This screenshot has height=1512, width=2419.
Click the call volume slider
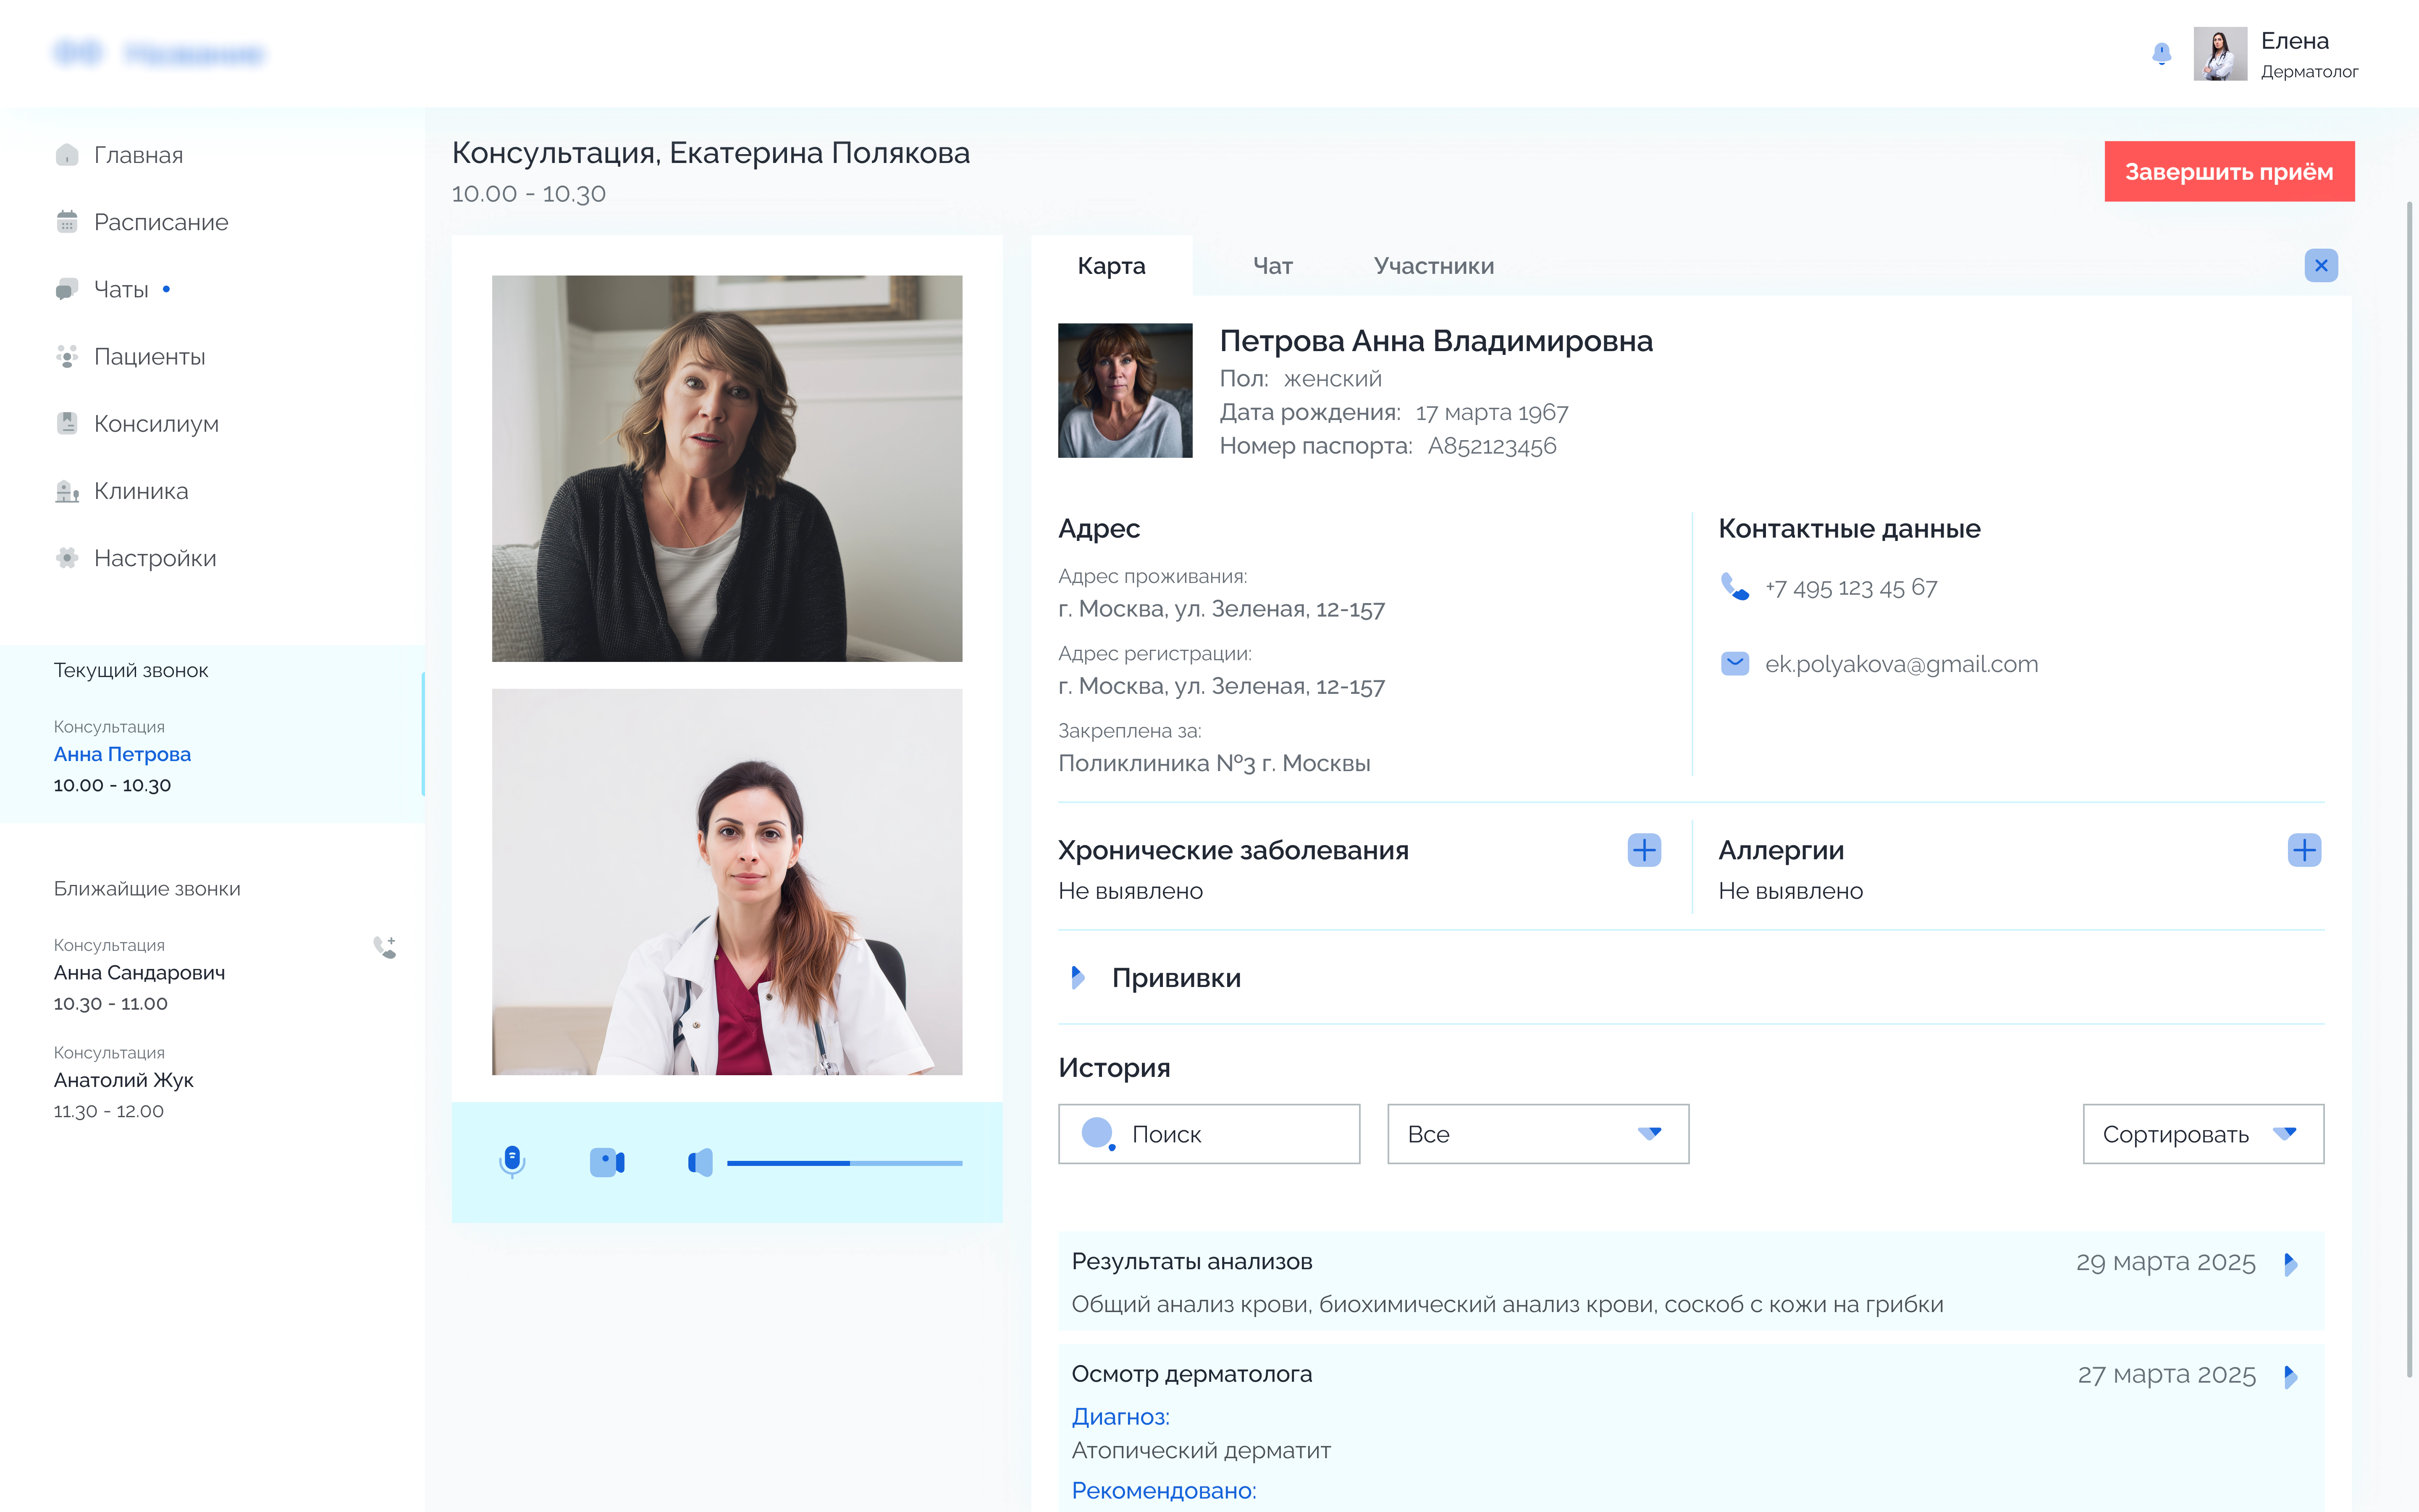[x=844, y=1163]
